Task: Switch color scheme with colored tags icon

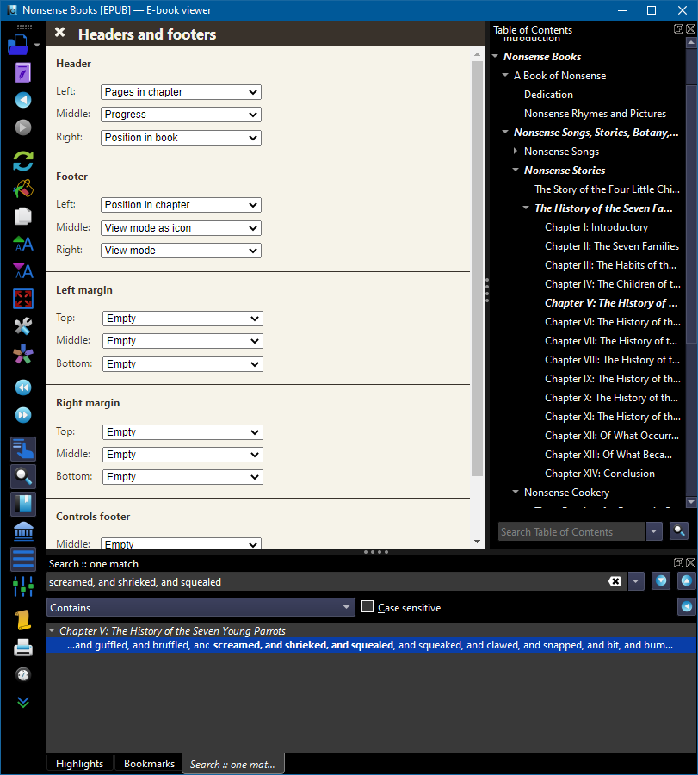Action: 22,354
